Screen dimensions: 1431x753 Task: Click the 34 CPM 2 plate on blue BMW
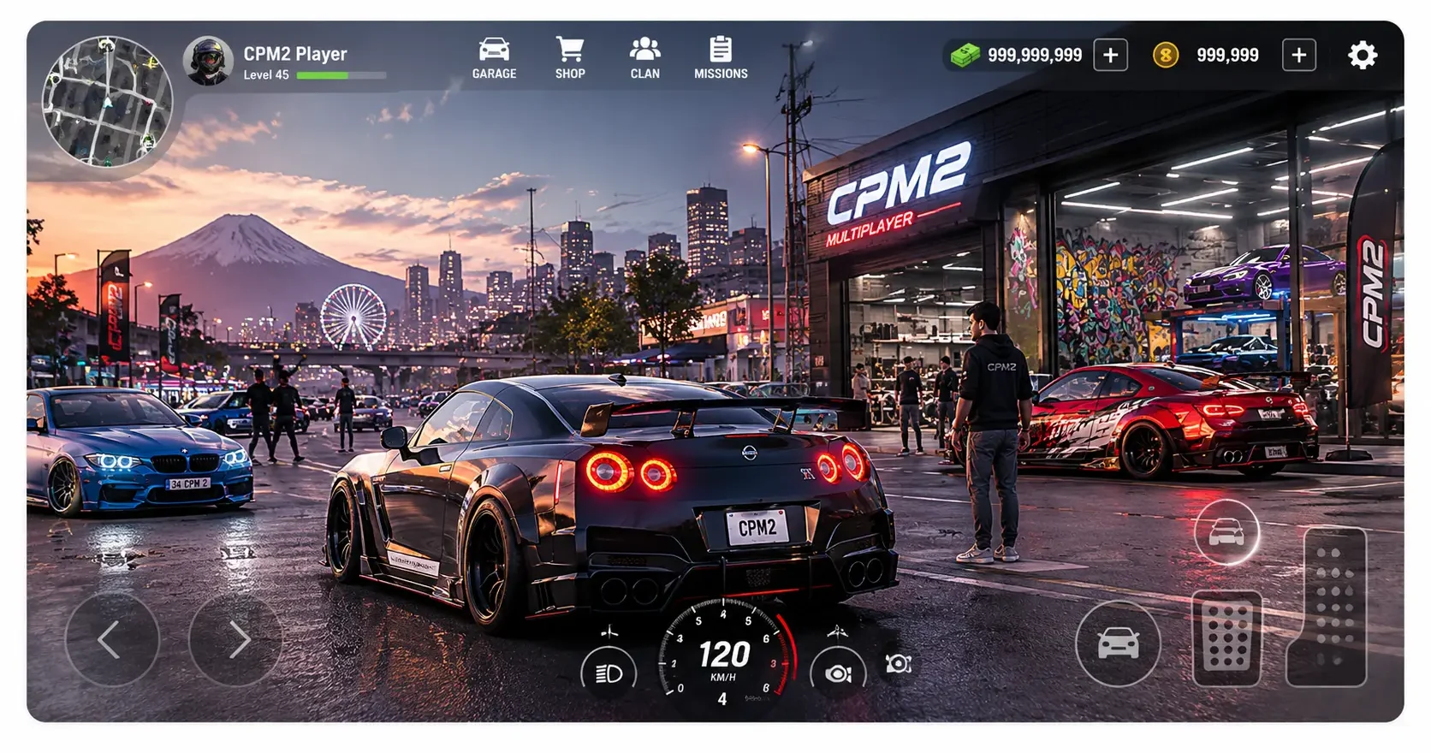pos(189,483)
